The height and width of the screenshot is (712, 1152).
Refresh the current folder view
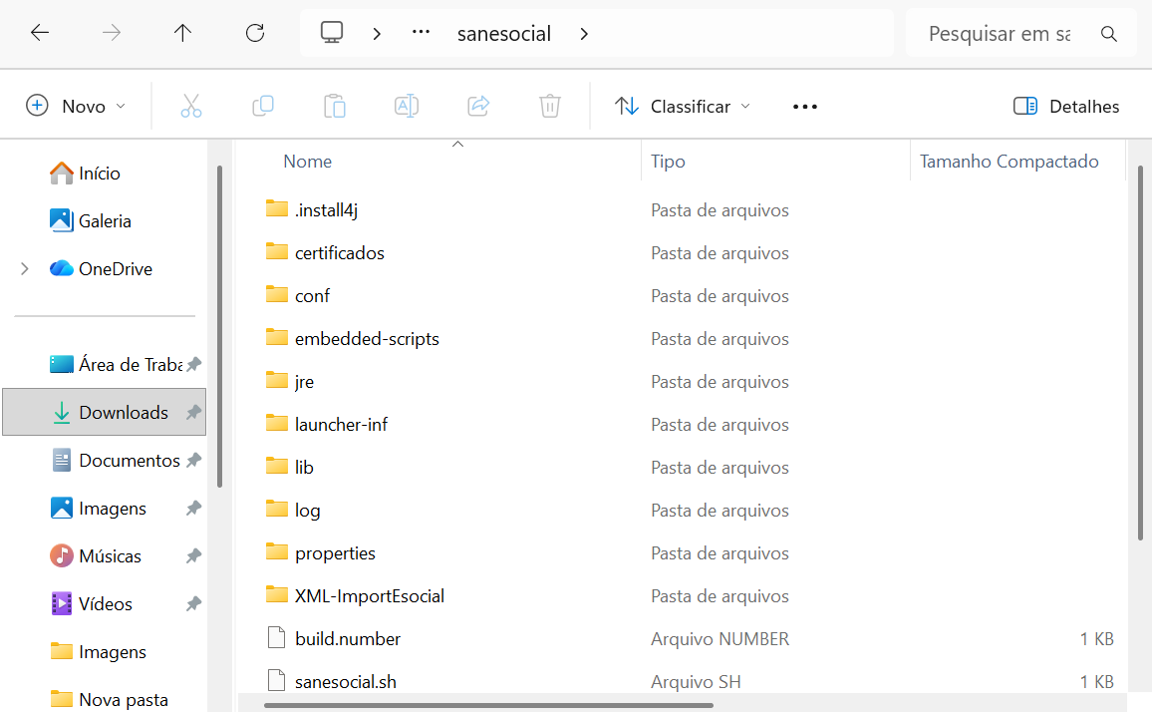[255, 32]
